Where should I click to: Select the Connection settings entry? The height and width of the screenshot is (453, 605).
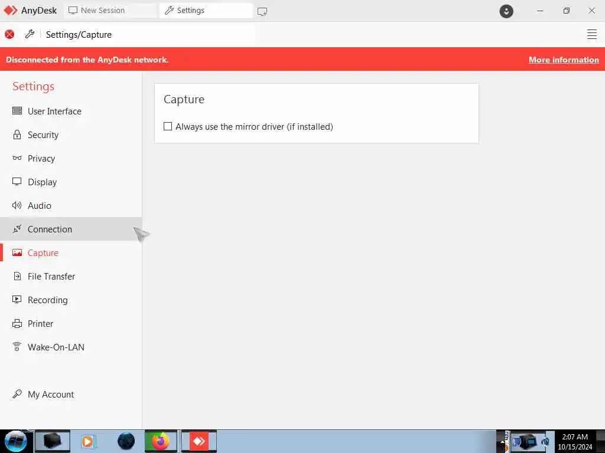71,229
